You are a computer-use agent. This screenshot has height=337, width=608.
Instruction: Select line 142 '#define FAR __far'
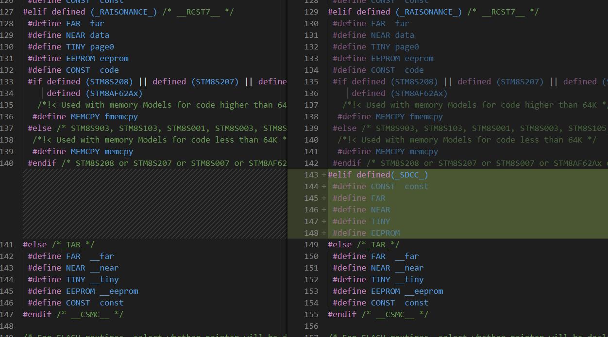pyautogui.click(x=71, y=256)
